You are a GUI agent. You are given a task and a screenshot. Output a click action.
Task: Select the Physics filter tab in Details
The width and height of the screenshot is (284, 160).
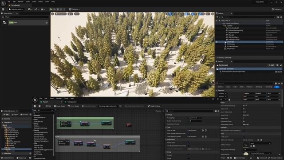point(249,87)
